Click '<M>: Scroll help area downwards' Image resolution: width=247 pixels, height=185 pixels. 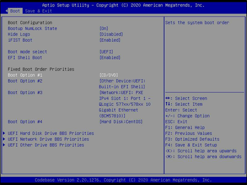click(x=204, y=157)
